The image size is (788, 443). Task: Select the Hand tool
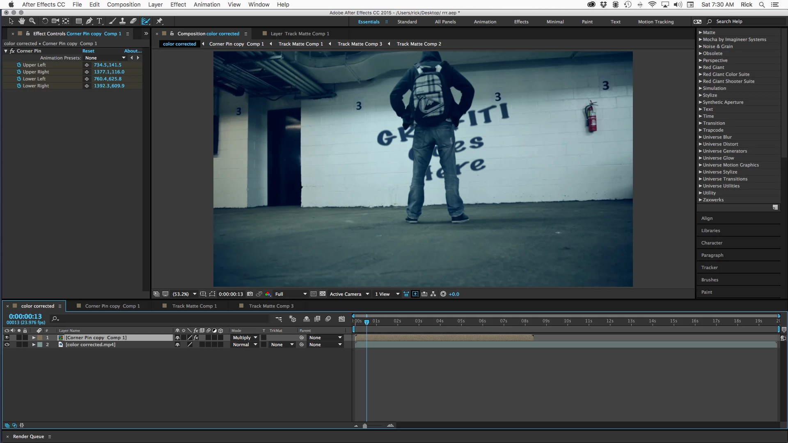click(21, 21)
